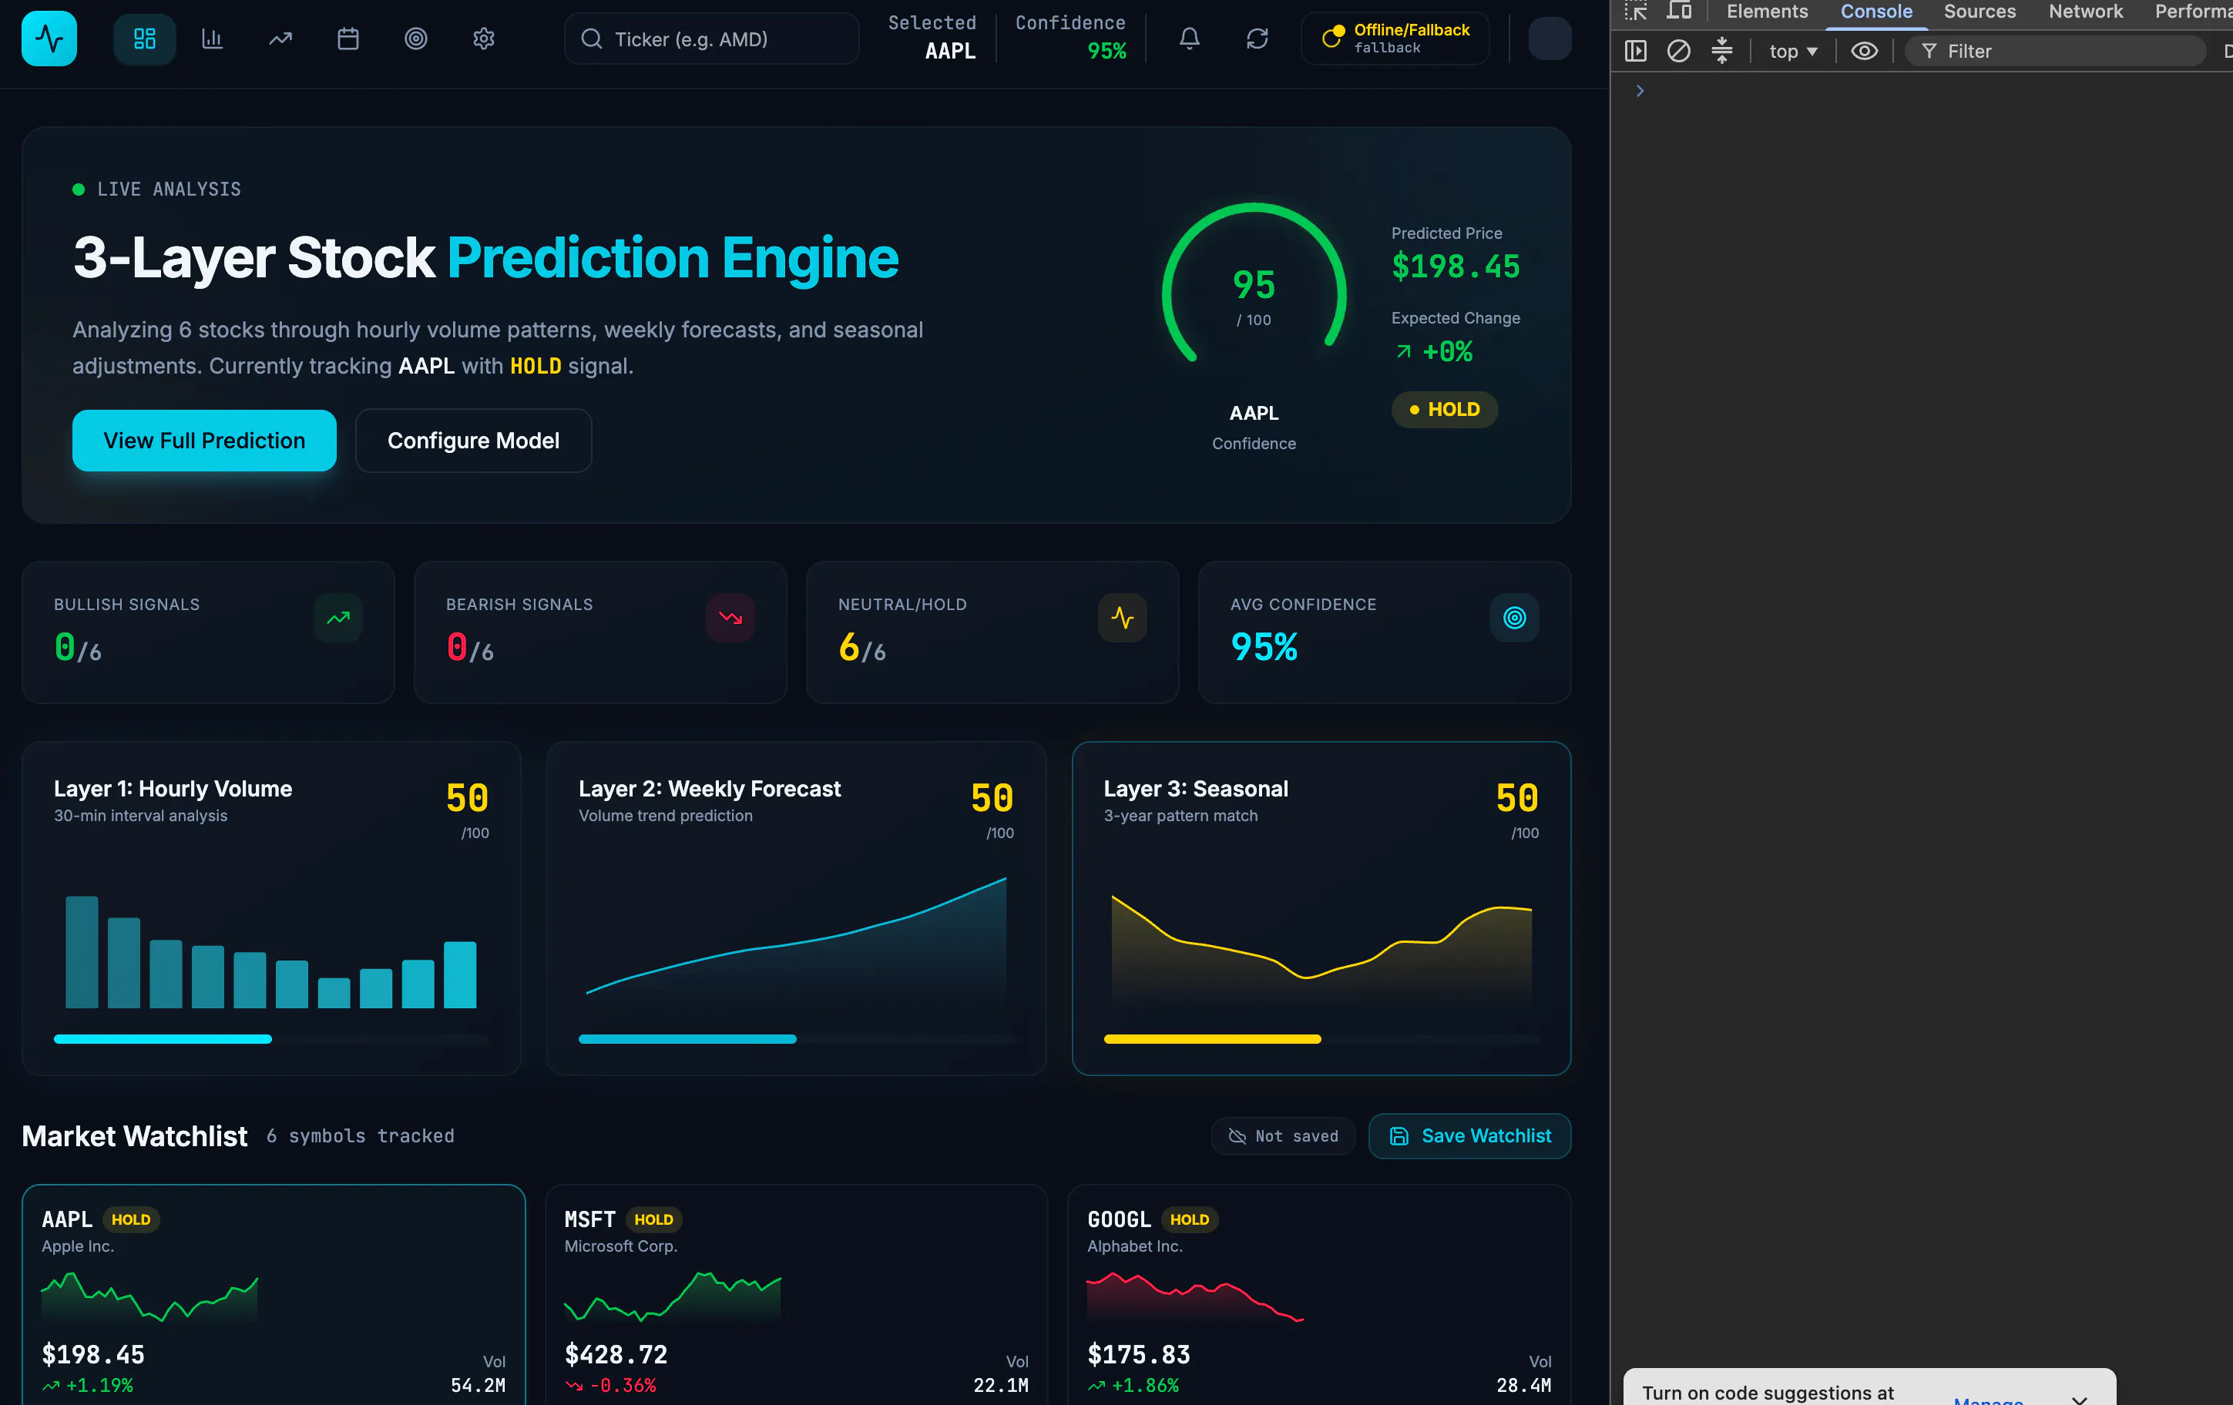Click the Not saved status badge
2233x1405 pixels.
pos(1284,1135)
